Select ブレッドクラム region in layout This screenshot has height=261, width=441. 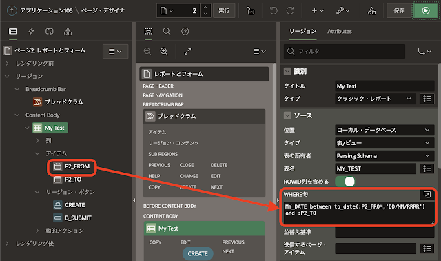(204, 116)
